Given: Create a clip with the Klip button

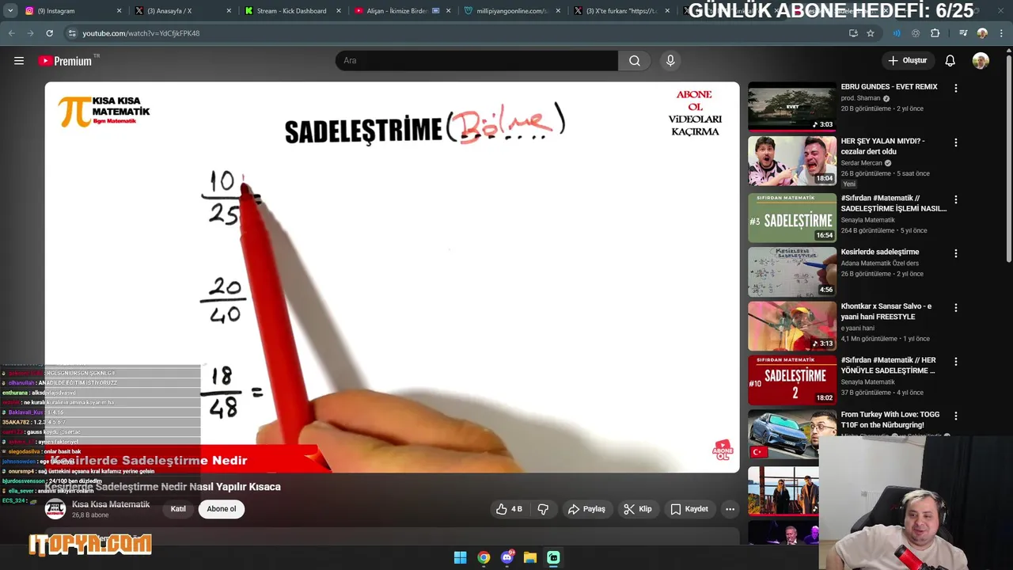Looking at the screenshot, I should (638, 509).
